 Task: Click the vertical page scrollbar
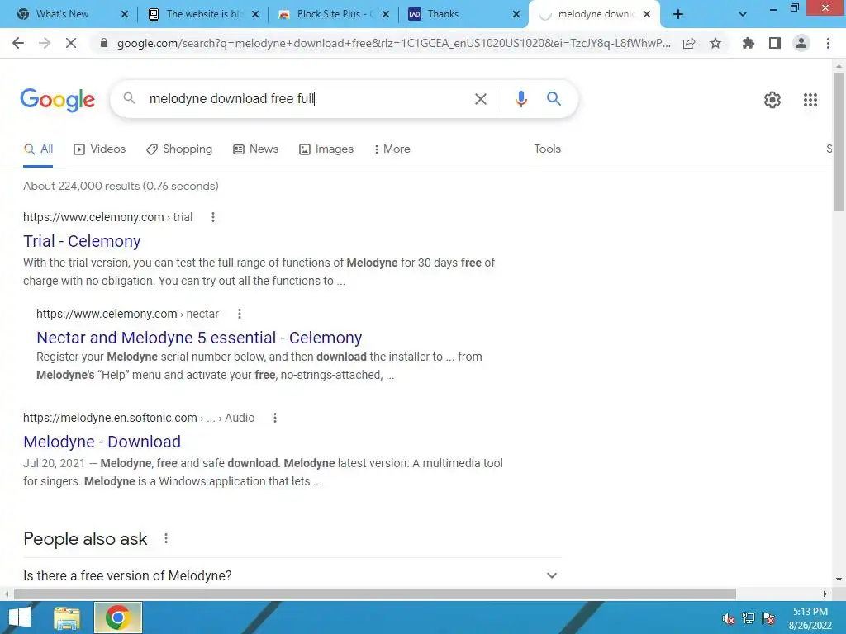(x=839, y=142)
